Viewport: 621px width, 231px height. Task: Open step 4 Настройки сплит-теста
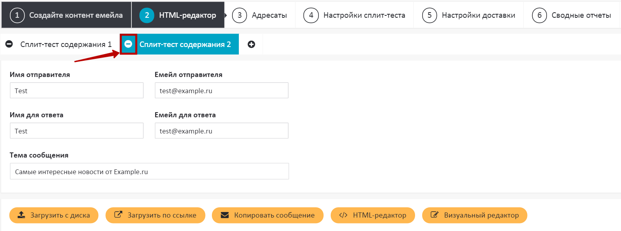tap(354, 15)
